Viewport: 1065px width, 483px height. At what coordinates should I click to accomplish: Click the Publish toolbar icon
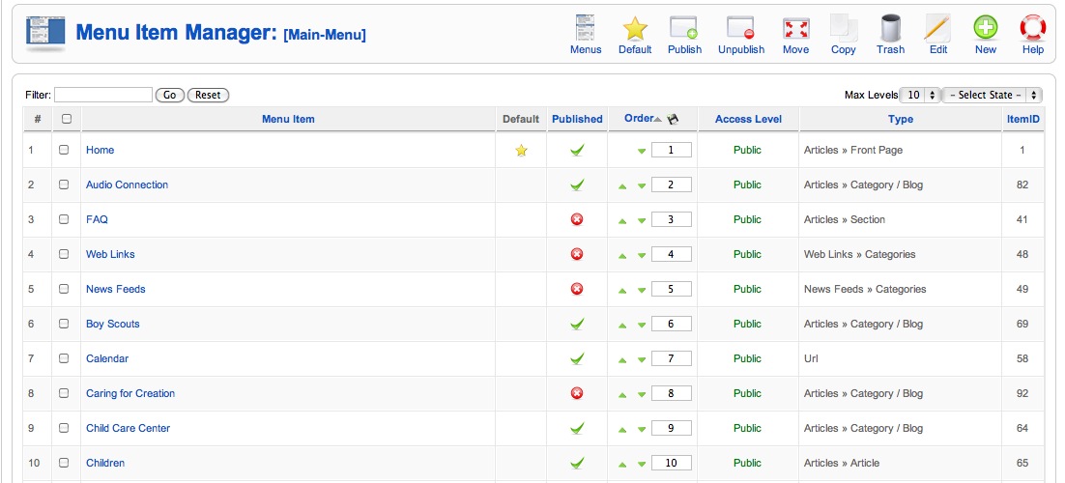pos(684,29)
